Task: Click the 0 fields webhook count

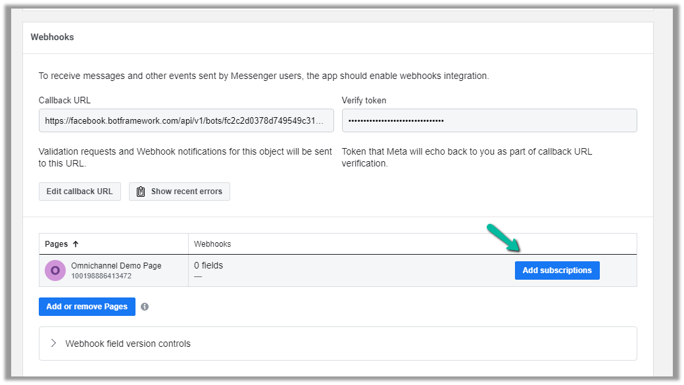Action: click(x=208, y=266)
